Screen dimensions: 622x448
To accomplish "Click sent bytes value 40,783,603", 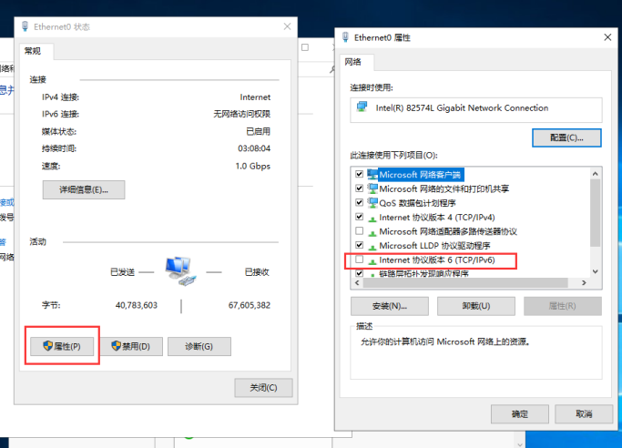I will [x=137, y=305].
